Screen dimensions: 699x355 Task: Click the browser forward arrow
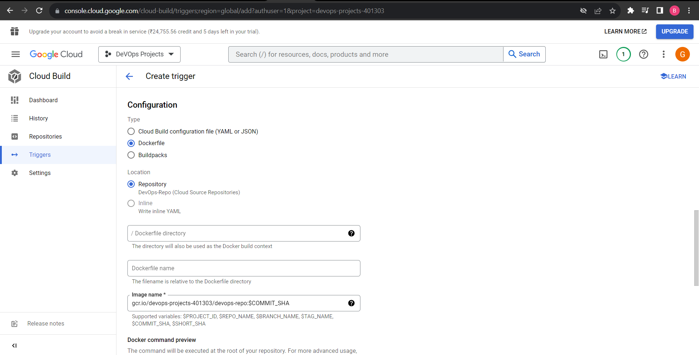24,11
